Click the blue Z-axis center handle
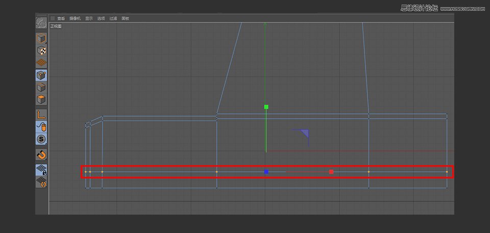Screen dimensions: 490x233 click(266, 172)
